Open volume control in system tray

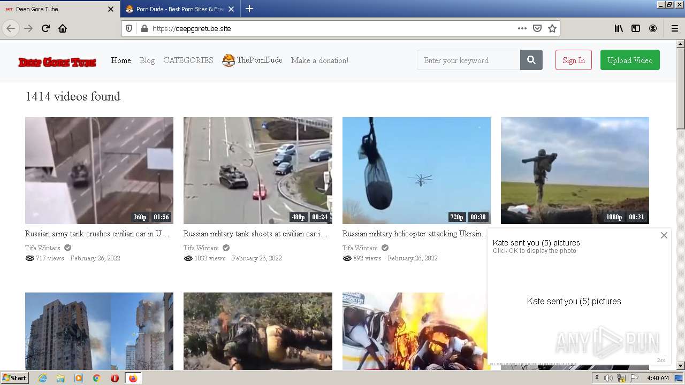point(608,378)
